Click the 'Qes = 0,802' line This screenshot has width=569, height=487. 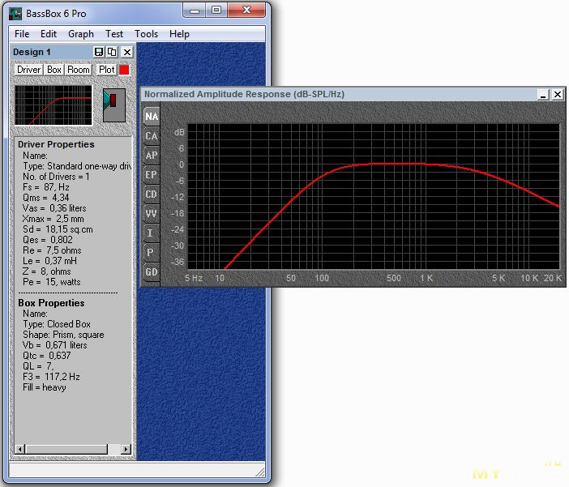point(48,240)
